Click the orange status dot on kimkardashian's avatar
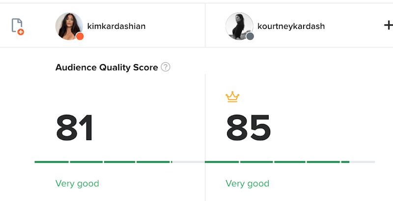Image resolution: width=393 pixels, height=201 pixels. point(80,36)
